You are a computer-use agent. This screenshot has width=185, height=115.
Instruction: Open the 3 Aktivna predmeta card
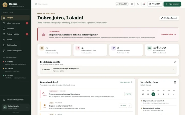(54, 50)
